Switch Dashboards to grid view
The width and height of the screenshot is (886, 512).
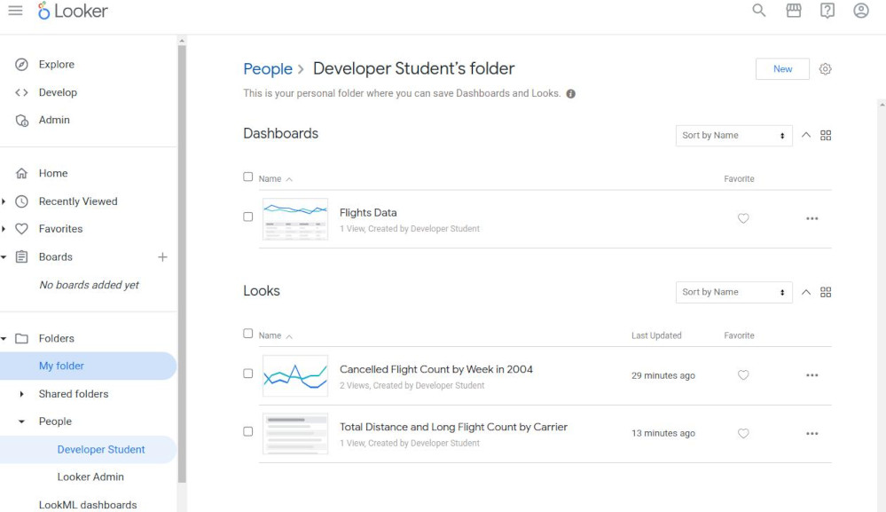(826, 136)
